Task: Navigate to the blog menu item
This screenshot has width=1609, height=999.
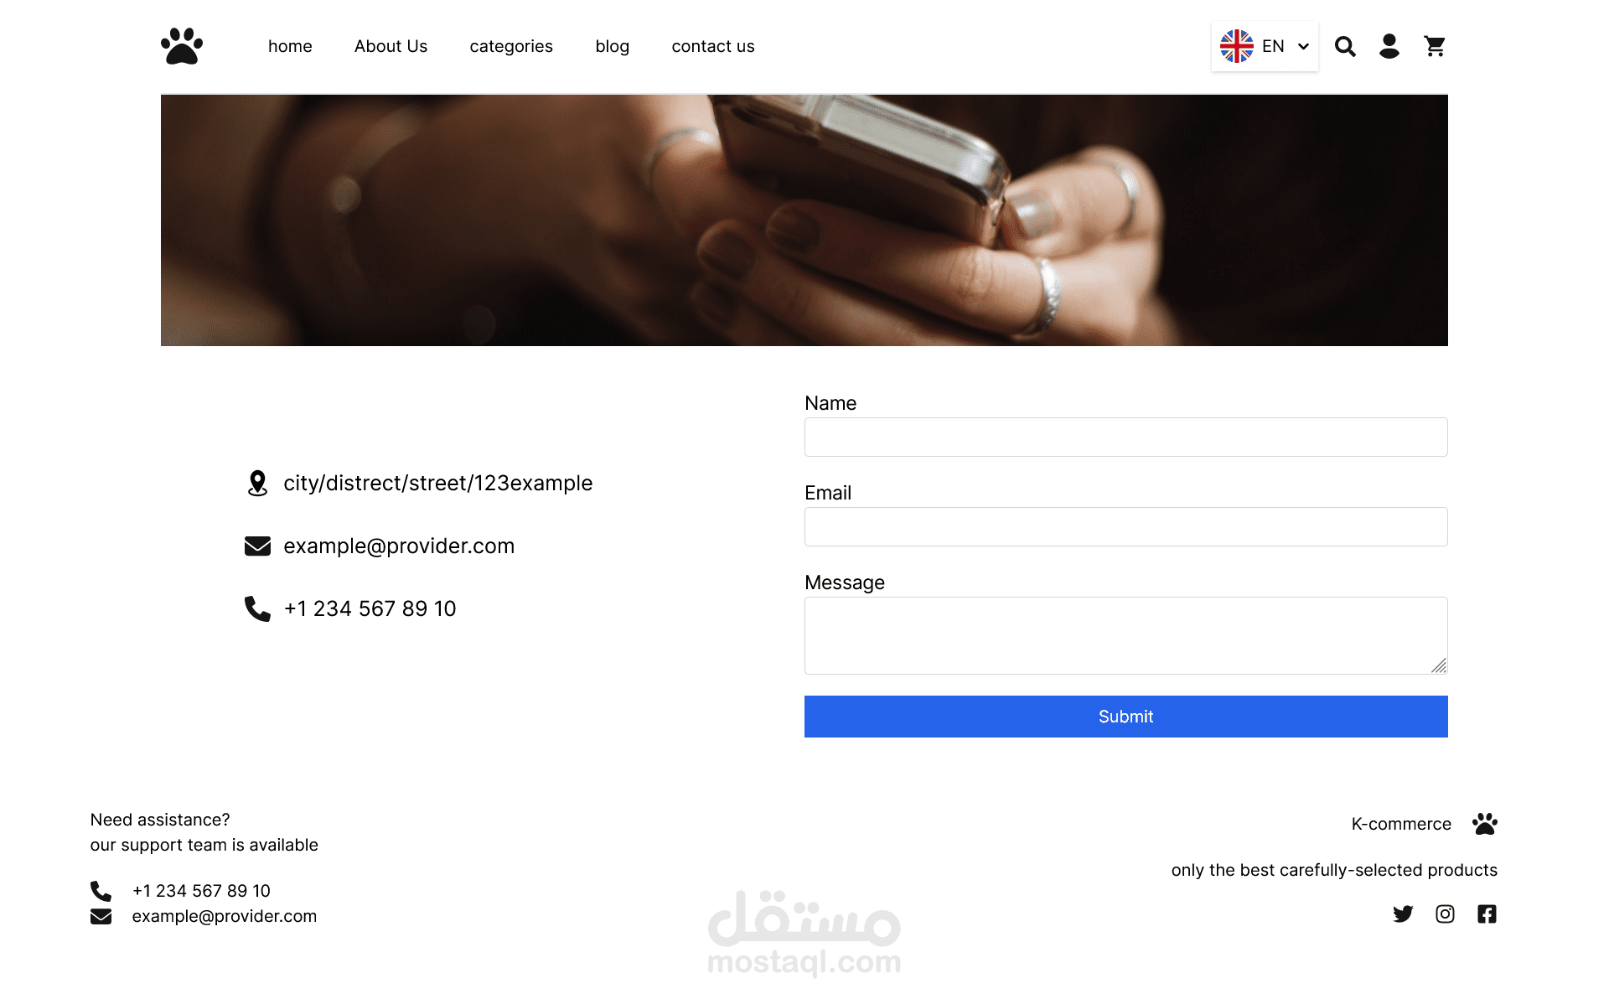Action: (612, 46)
